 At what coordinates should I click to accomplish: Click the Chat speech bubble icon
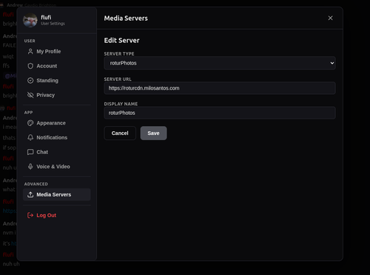(30, 152)
